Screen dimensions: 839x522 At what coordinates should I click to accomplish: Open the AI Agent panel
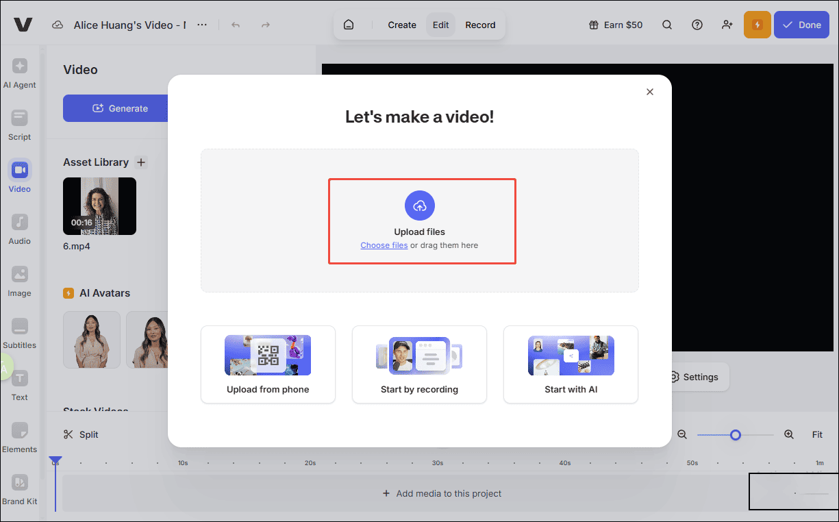coord(20,72)
